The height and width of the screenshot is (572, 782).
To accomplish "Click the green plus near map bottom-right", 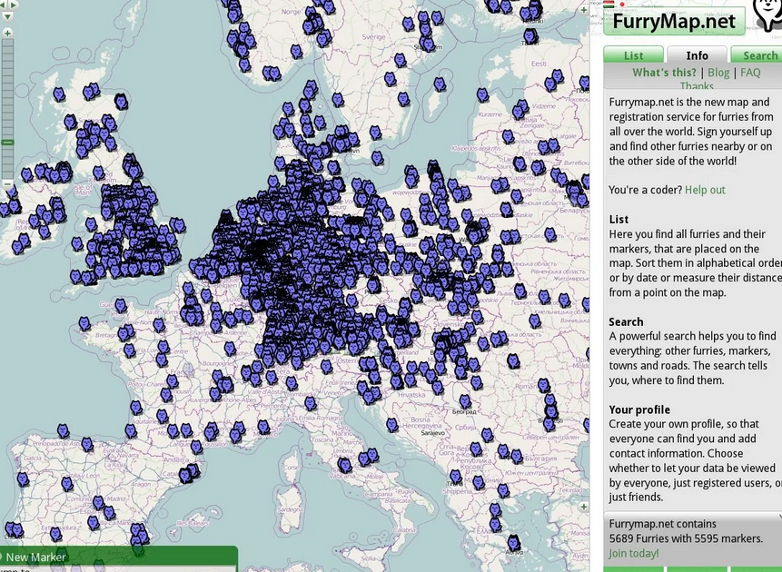I will (x=583, y=507).
